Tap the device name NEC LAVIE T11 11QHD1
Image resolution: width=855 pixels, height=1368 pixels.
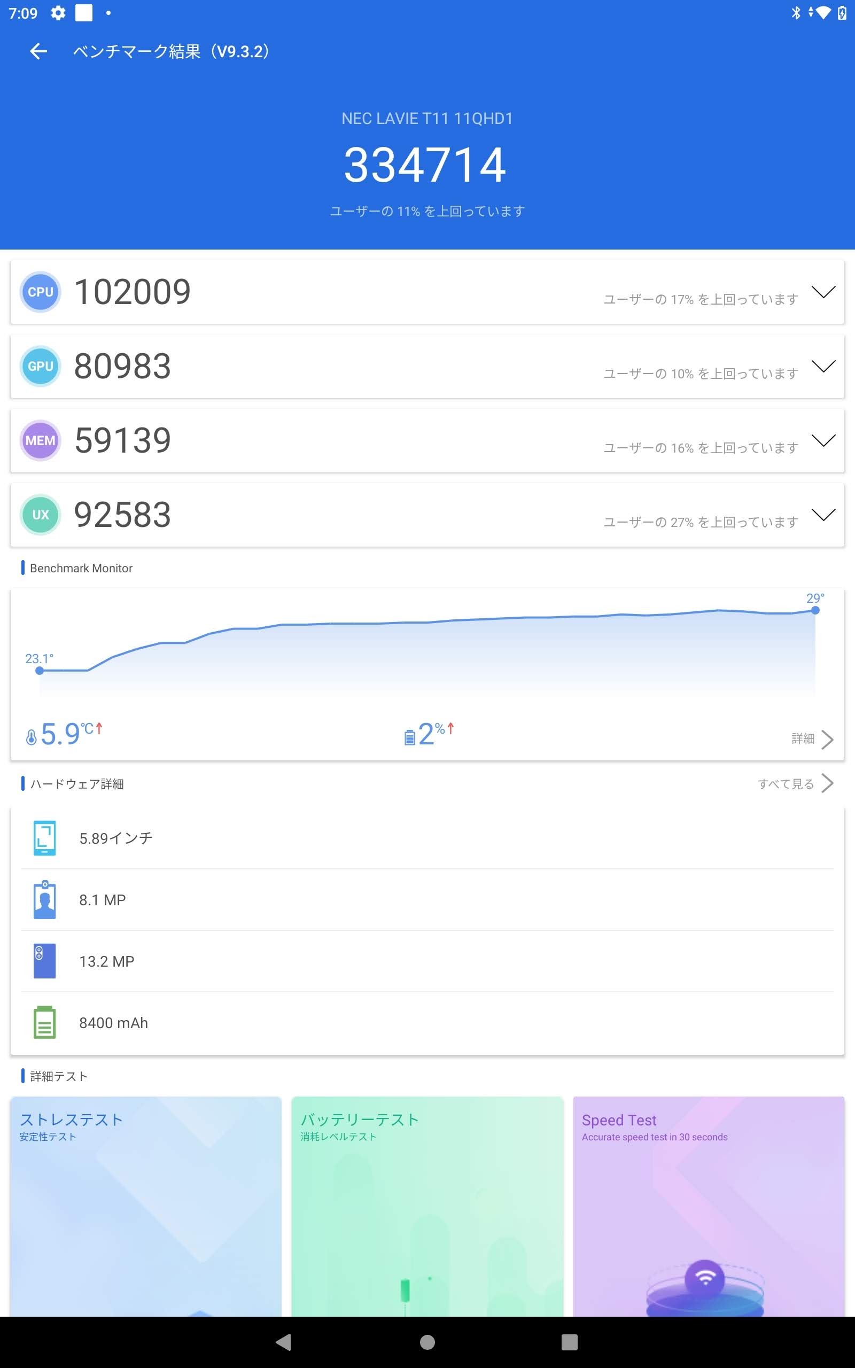pyautogui.click(x=427, y=119)
